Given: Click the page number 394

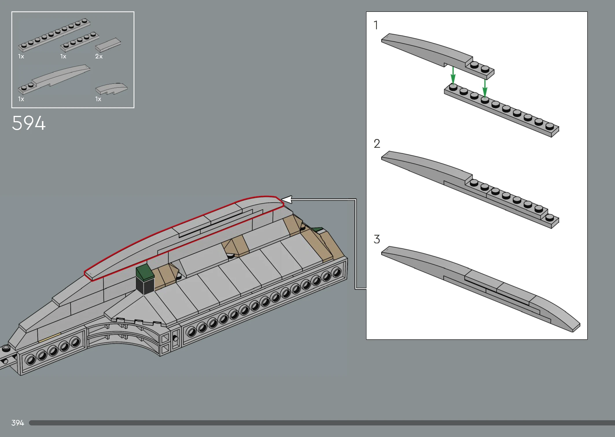Looking at the screenshot, I should (x=17, y=423).
